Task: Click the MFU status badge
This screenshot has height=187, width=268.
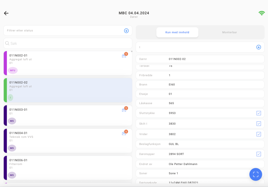Action: (x=13, y=70)
